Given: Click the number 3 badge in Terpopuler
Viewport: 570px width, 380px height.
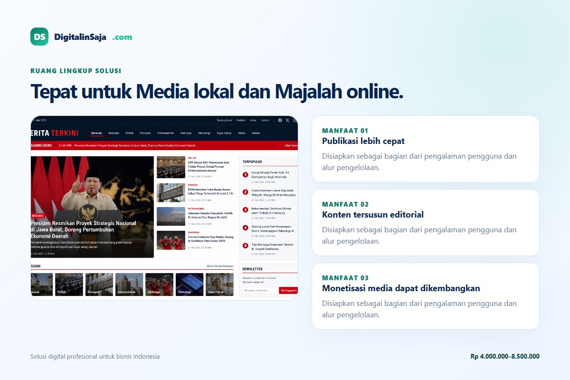Looking at the screenshot, I should click(x=246, y=210).
